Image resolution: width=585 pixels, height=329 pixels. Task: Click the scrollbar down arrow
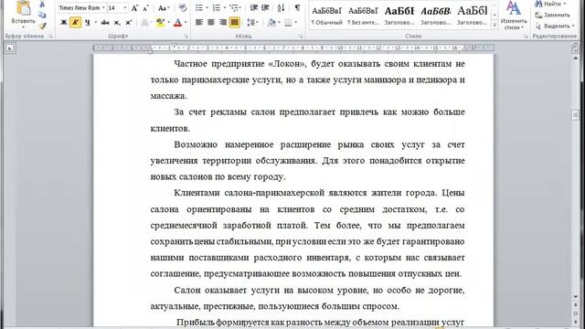coord(575,296)
